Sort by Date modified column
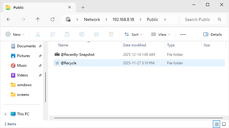The height and width of the screenshot is (128, 229). [135, 45]
